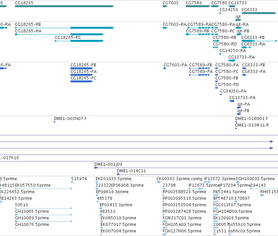The image size is (278, 236).
Task: Click protein CG7580-PA label
Action: [x=227, y=65]
